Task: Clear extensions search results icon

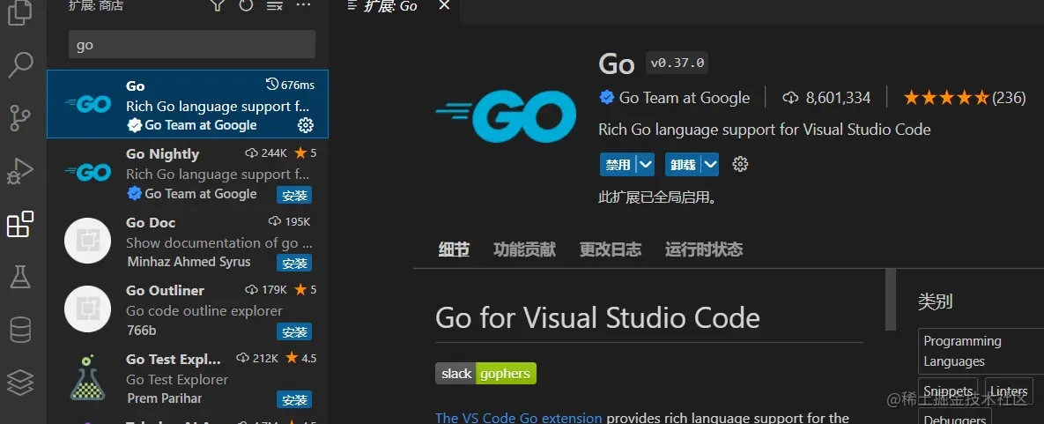Action: [274, 5]
